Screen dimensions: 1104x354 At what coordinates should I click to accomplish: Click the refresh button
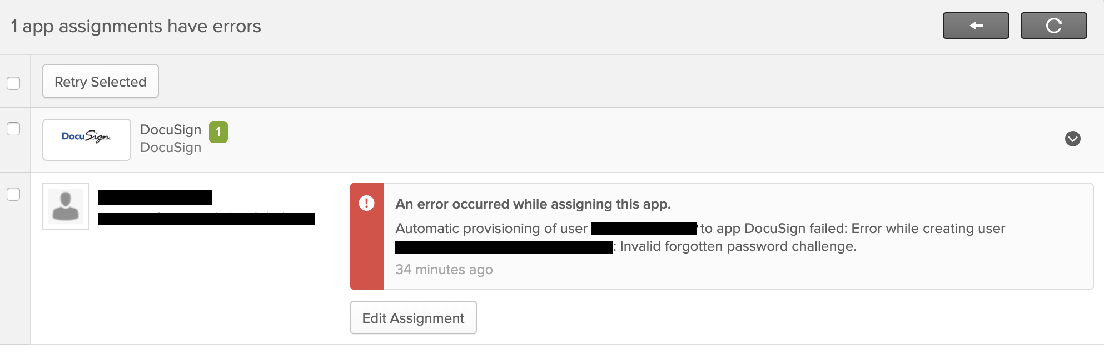[x=1053, y=26]
